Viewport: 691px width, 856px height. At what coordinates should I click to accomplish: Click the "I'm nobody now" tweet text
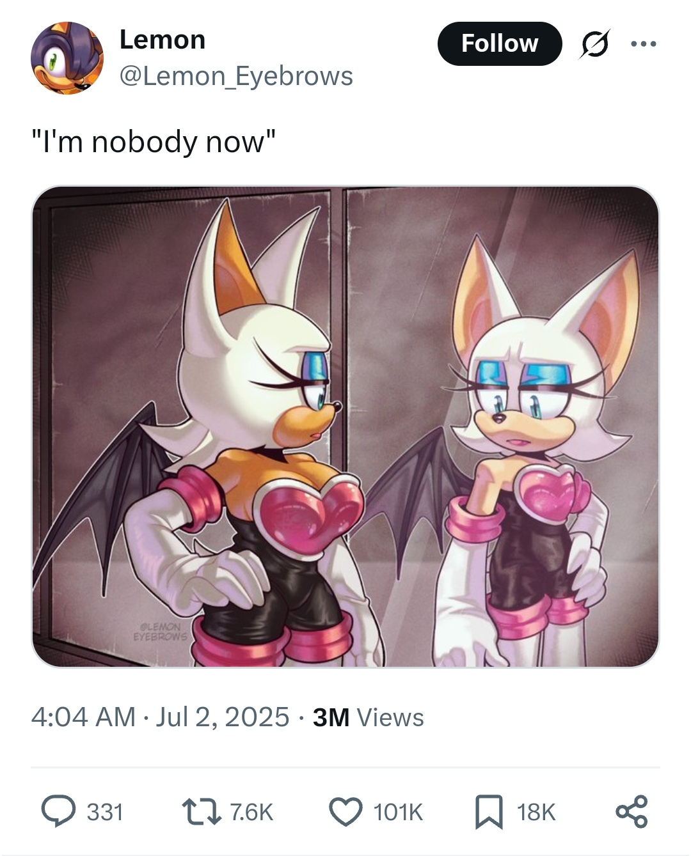click(x=154, y=141)
